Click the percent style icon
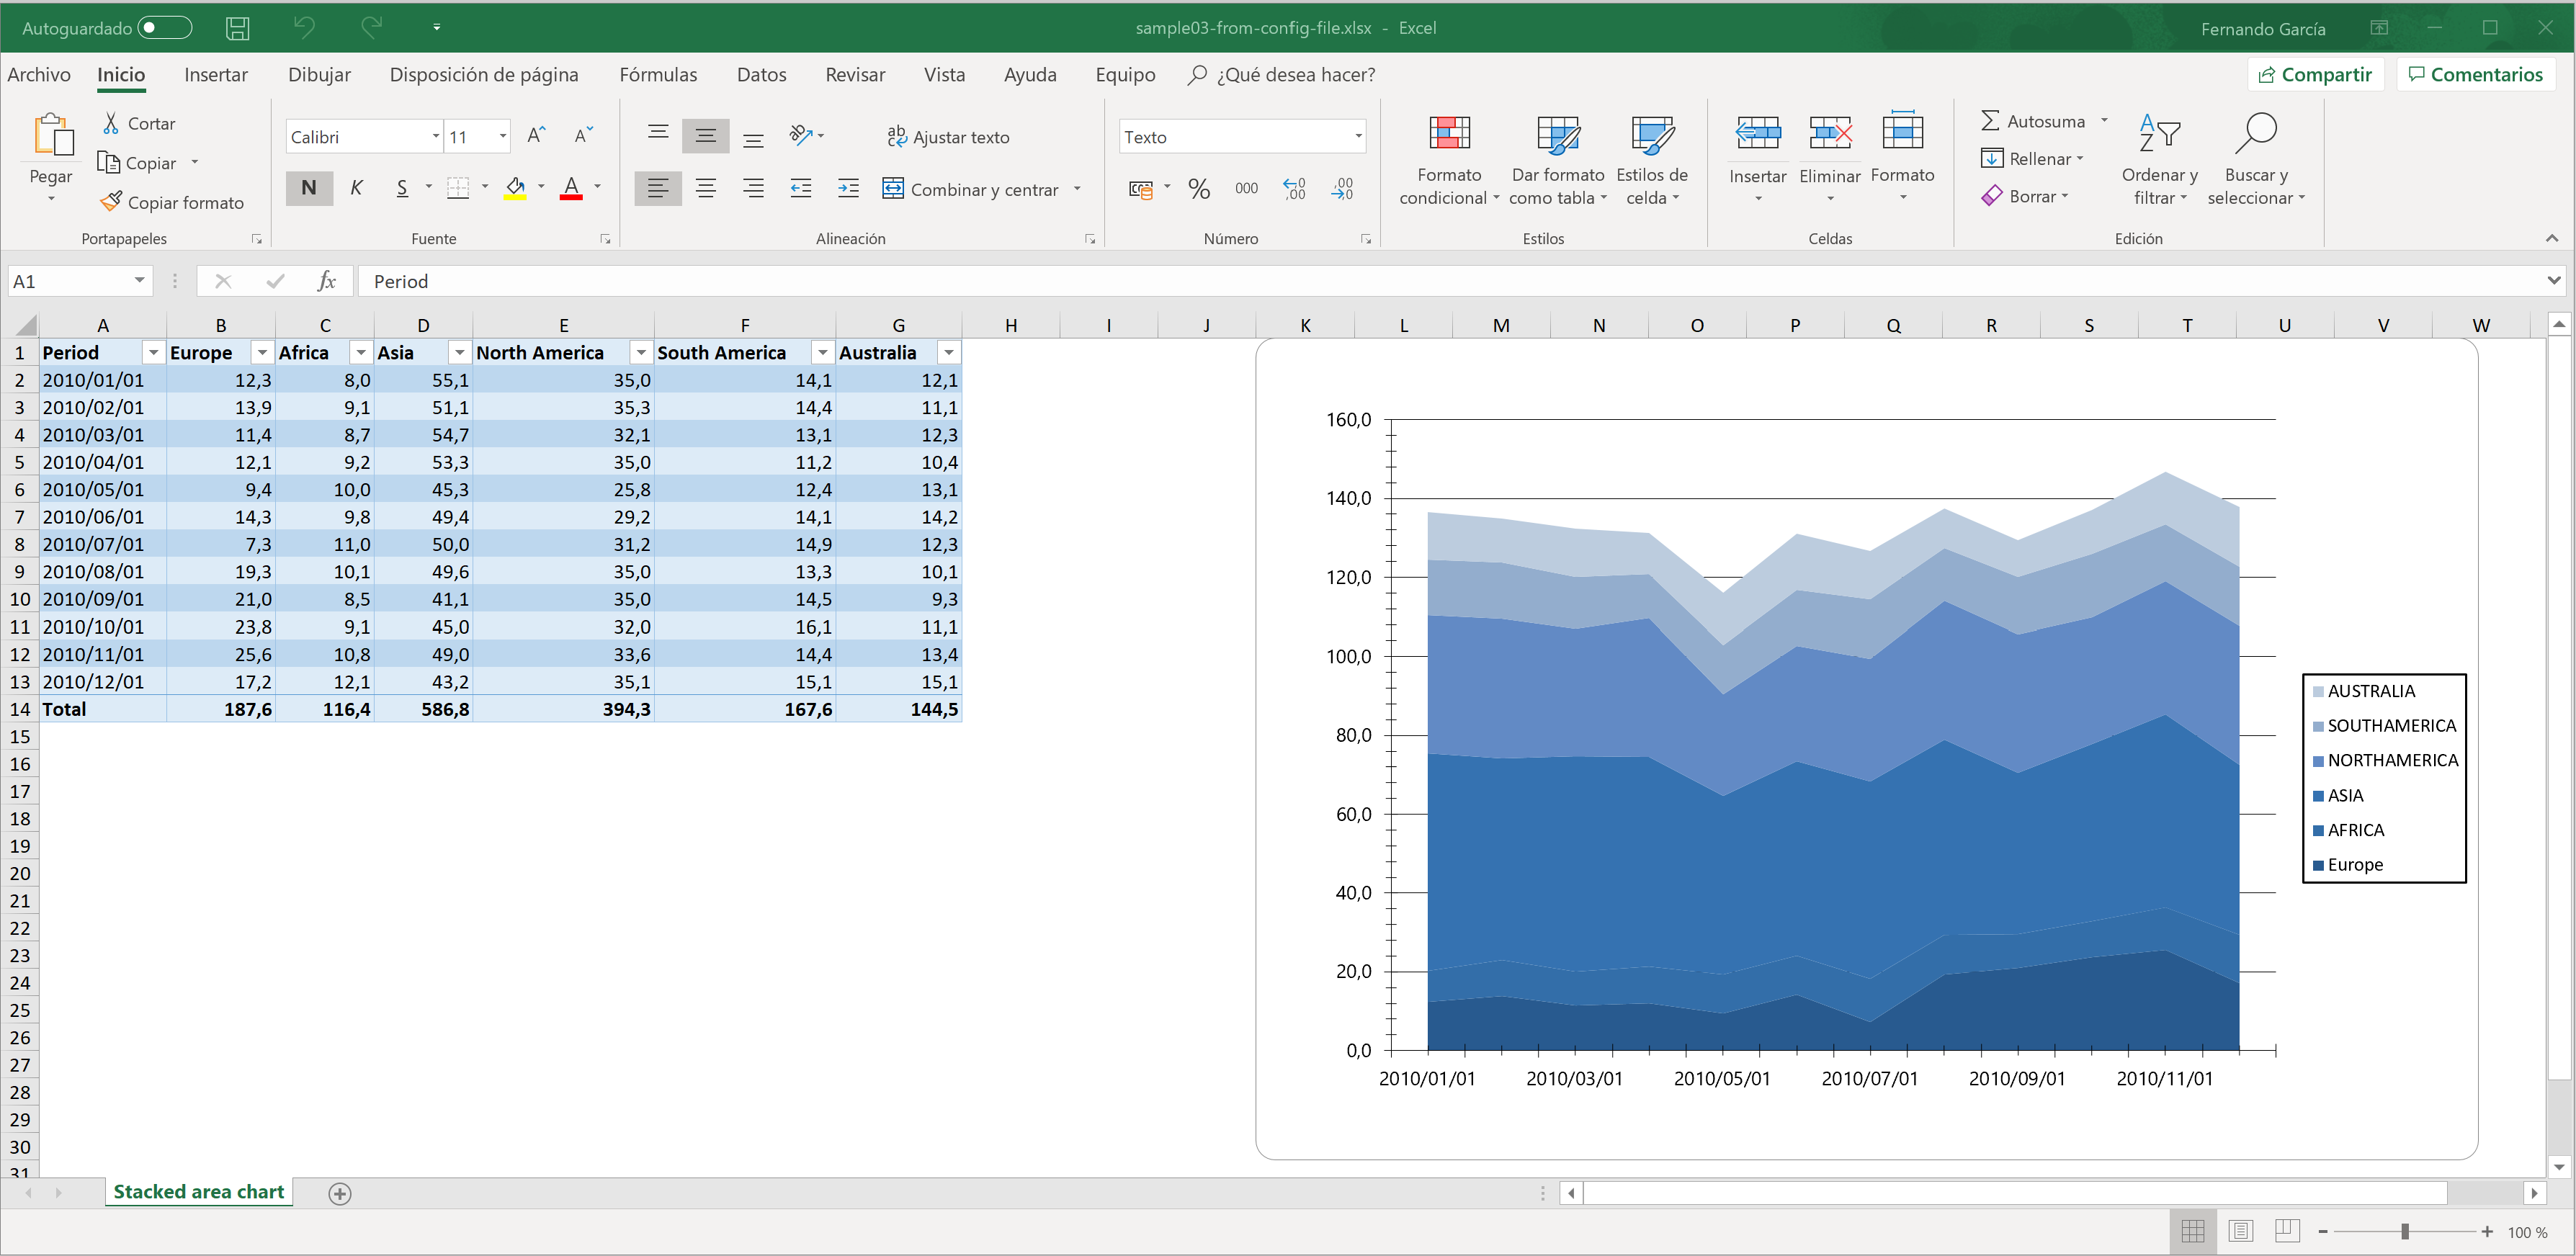 [x=1198, y=189]
